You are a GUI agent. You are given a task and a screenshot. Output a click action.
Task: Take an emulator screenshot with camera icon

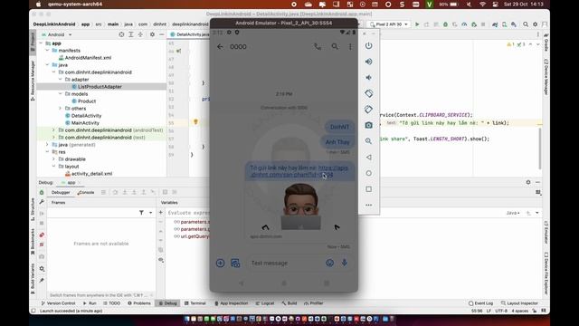(368, 125)
